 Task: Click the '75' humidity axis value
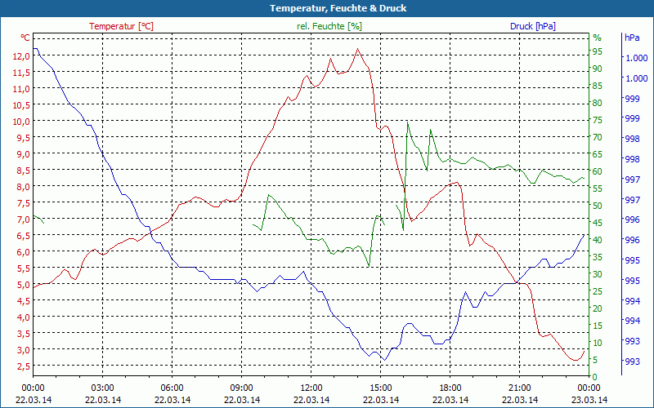tap(598, 120)
